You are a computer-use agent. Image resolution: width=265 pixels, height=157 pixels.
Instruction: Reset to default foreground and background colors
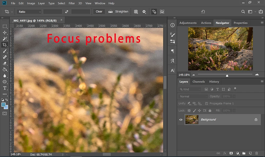(3, 100)
